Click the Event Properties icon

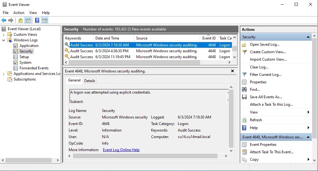coord(244,145)
